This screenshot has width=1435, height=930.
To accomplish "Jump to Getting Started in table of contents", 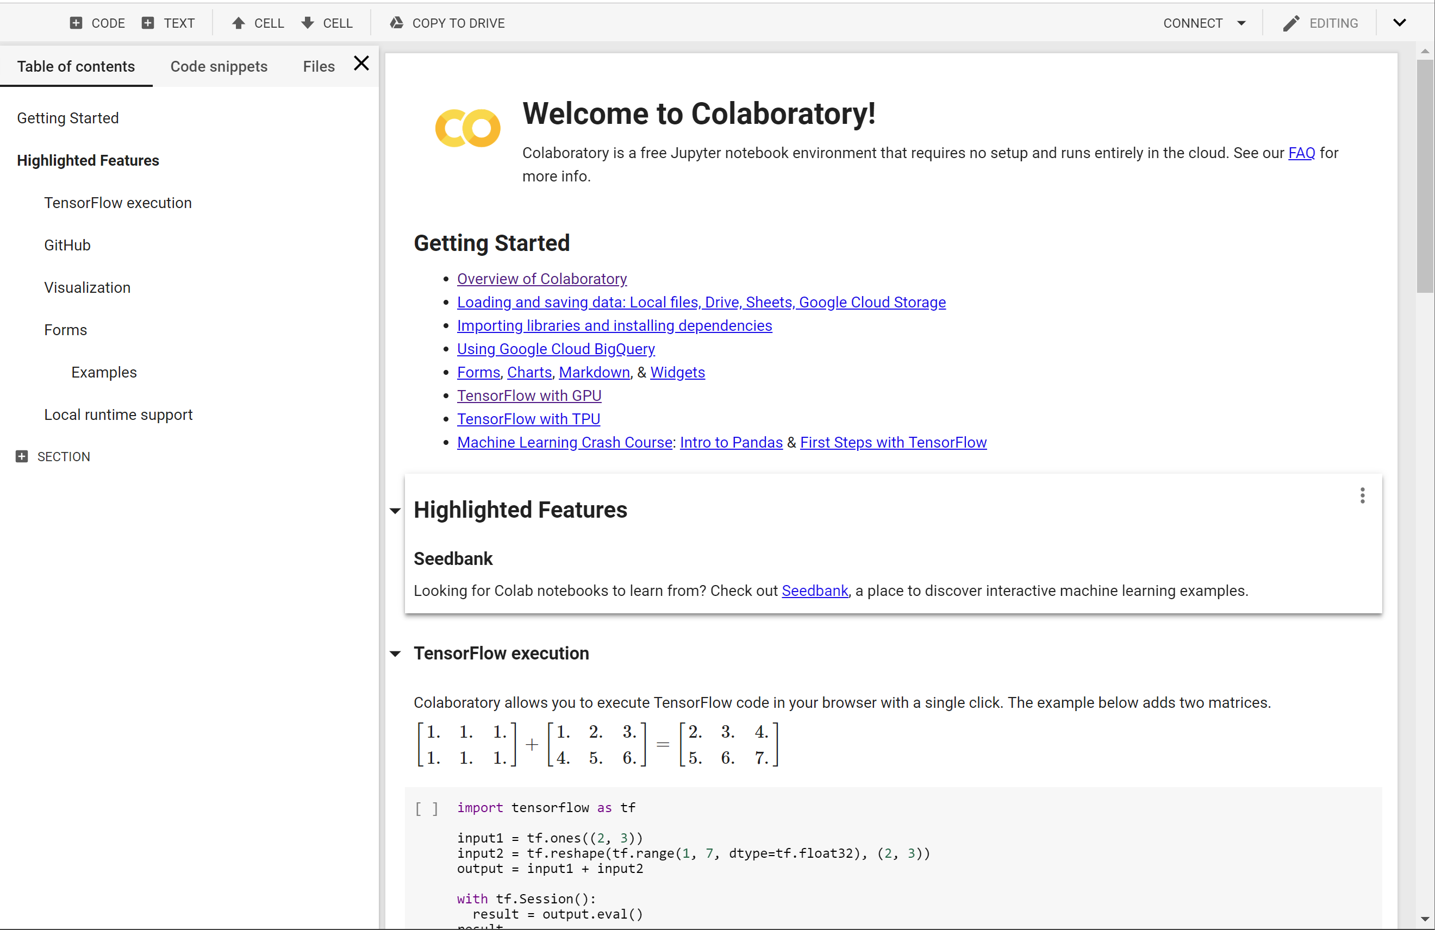I will click(x=67, y=118).
